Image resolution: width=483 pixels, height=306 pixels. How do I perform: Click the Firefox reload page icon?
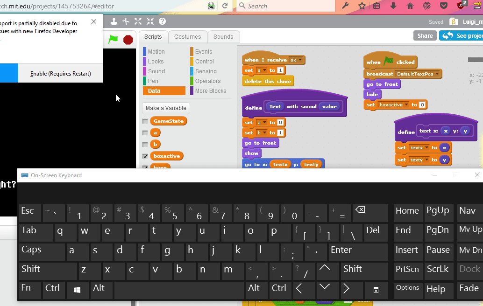225,6
